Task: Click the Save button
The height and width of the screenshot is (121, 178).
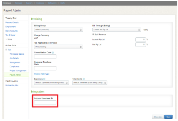Action: [169, 117]
